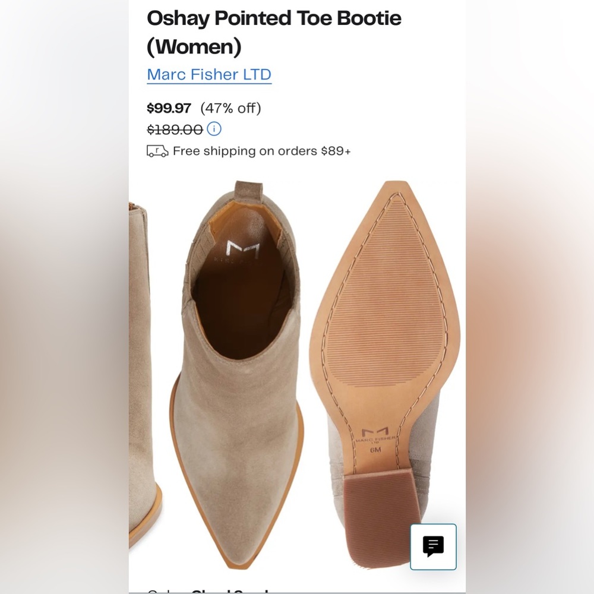The height and width of the screenshot is (594, 594).
Task: Open the Marc Fisher LTD brand page
Action: (209, 74)
